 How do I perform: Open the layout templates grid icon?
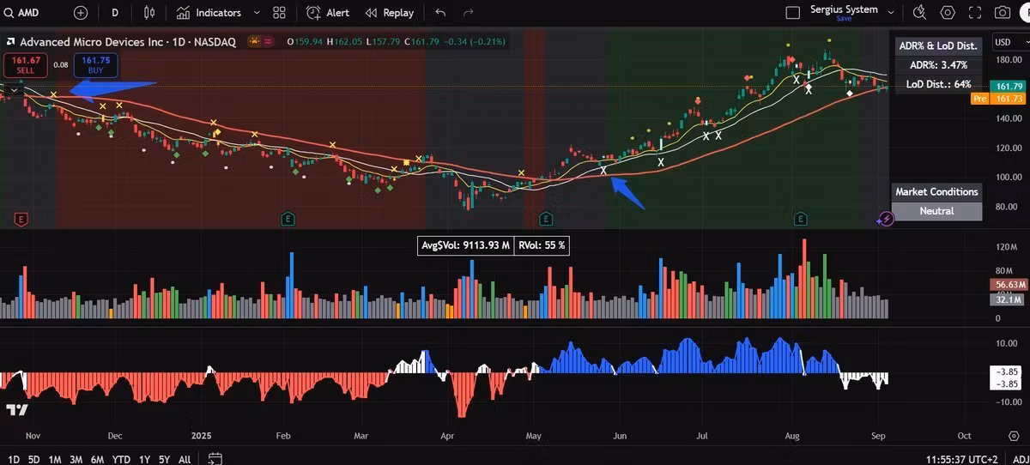coord(279,13)
